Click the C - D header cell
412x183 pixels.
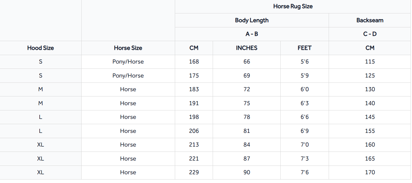pos(370,34)
